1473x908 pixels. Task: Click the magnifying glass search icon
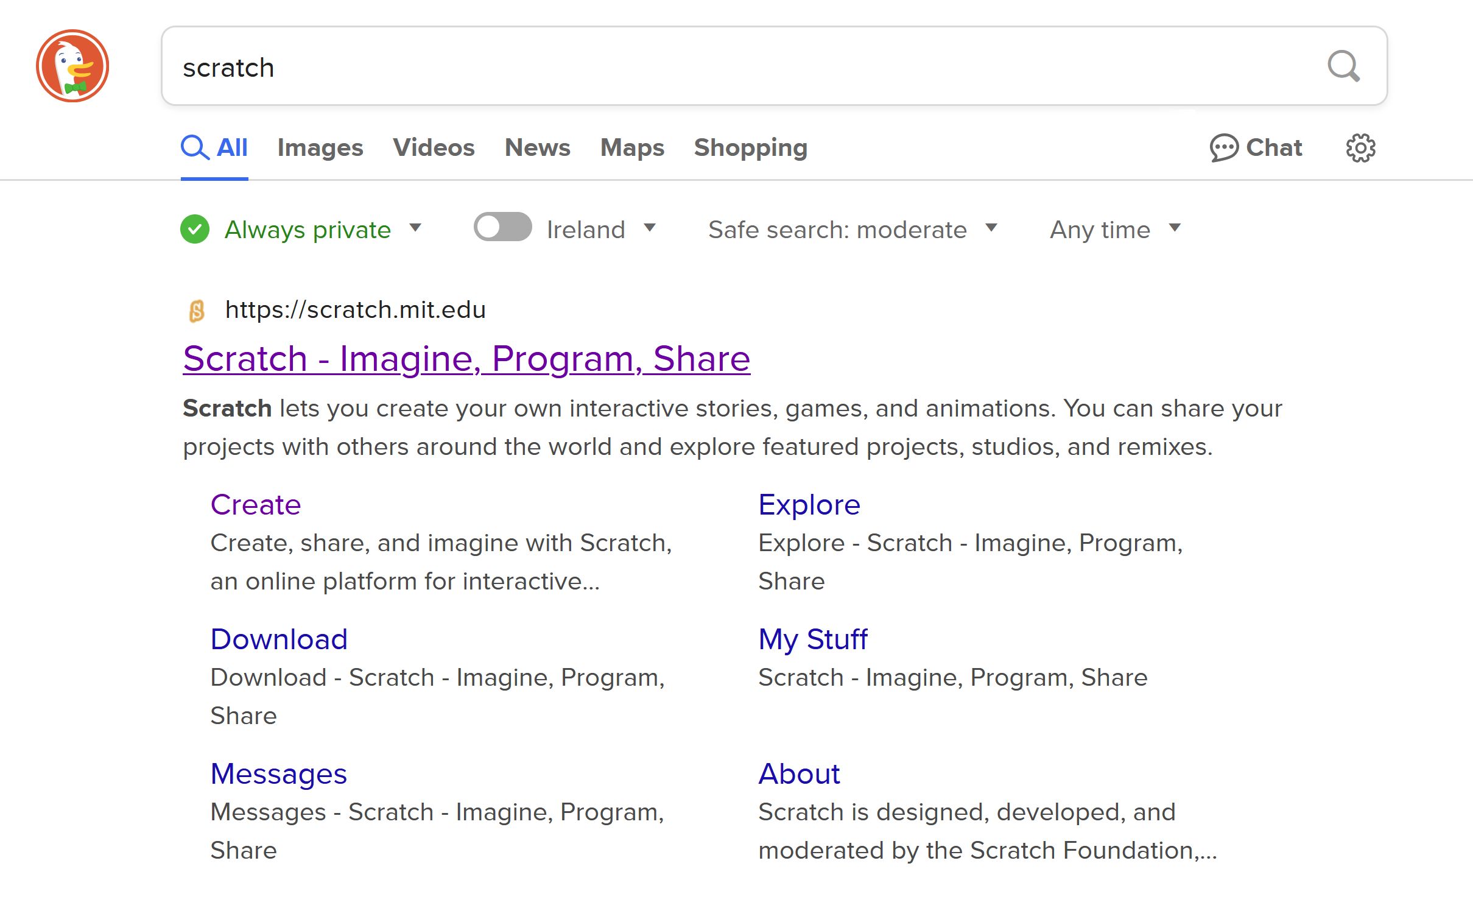[1343, 66]
